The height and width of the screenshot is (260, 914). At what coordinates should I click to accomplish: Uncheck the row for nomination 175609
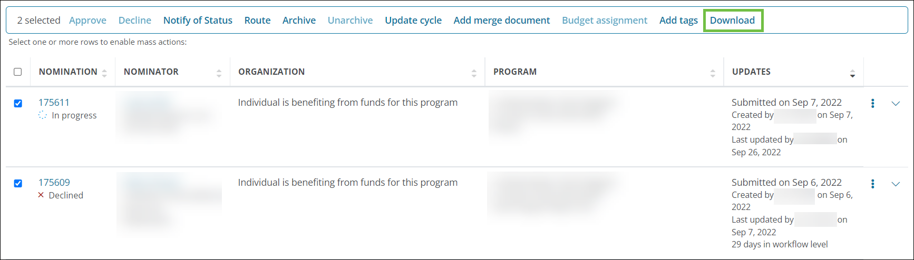click(18, 184)
